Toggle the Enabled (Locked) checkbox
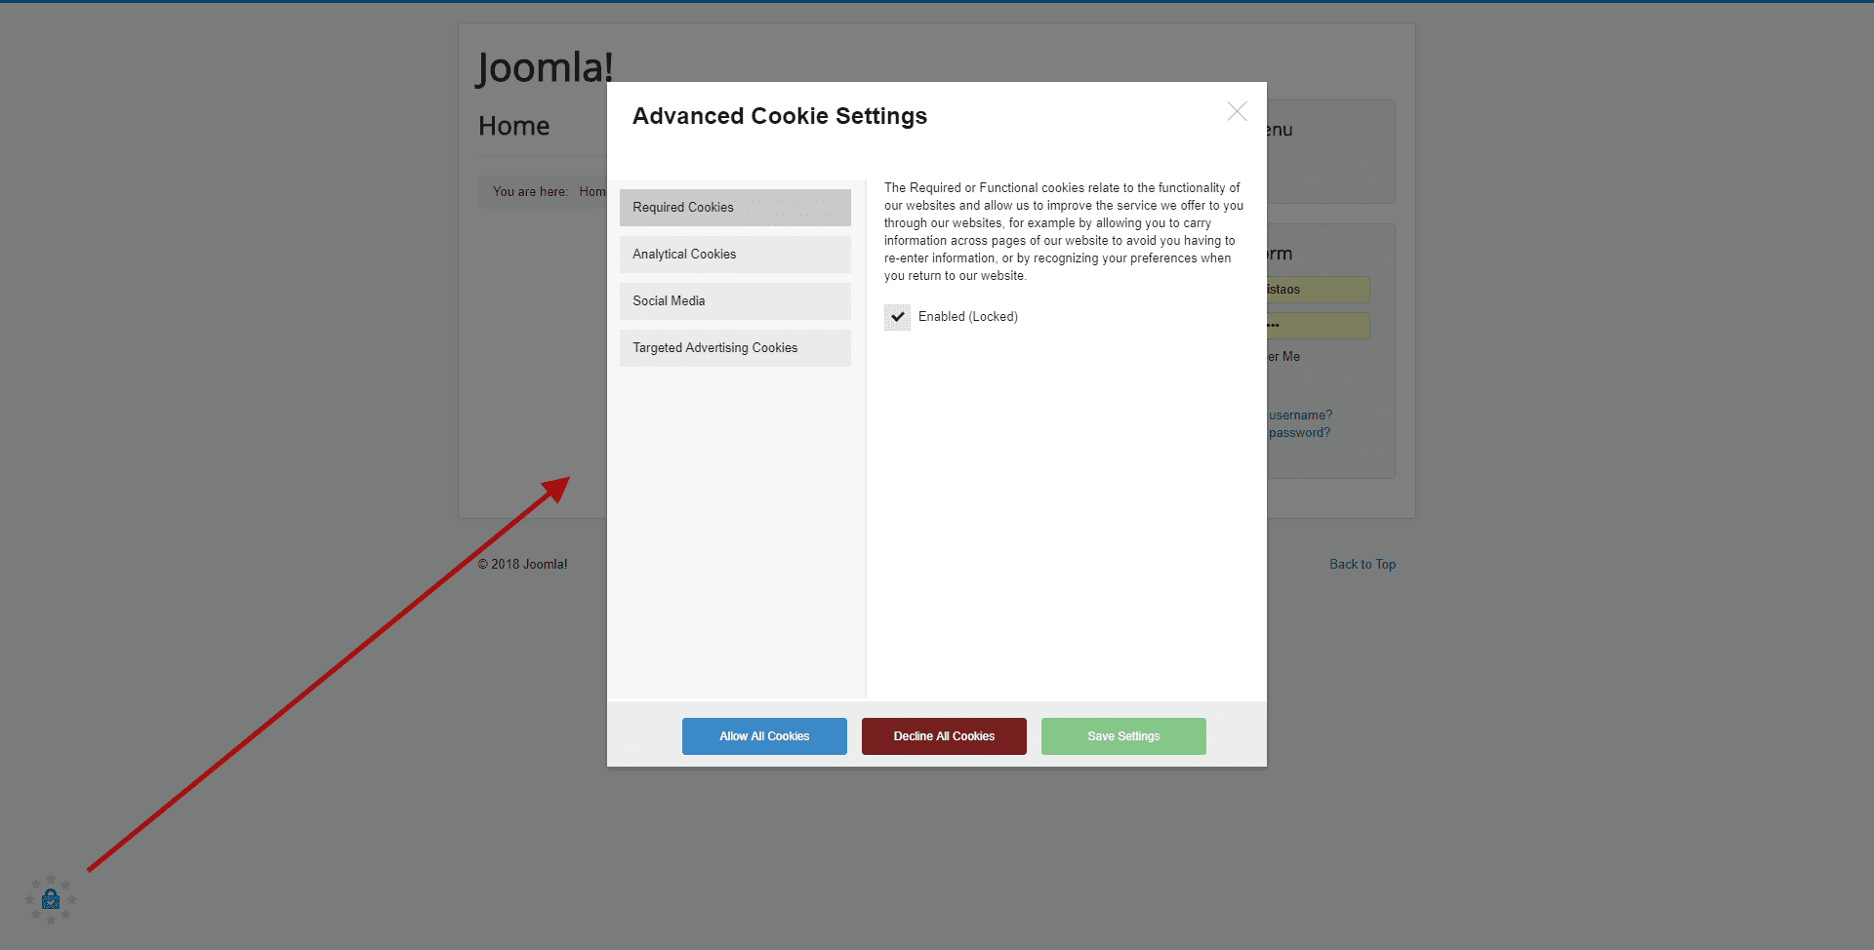The height and width of the screenshot is (950, 1874). coord(897,317)
